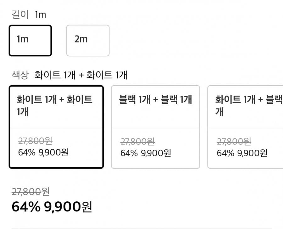Click 64% 9,900원 in the white + black card

tap(242, 153)
